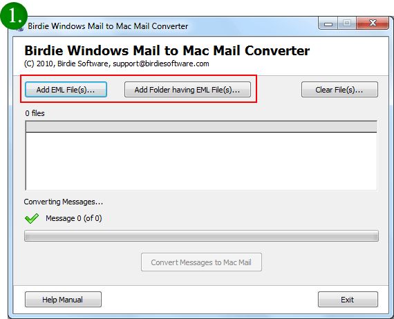
Task: Choose Add Folder having EML File(s)
Action: tap(187, 89)
